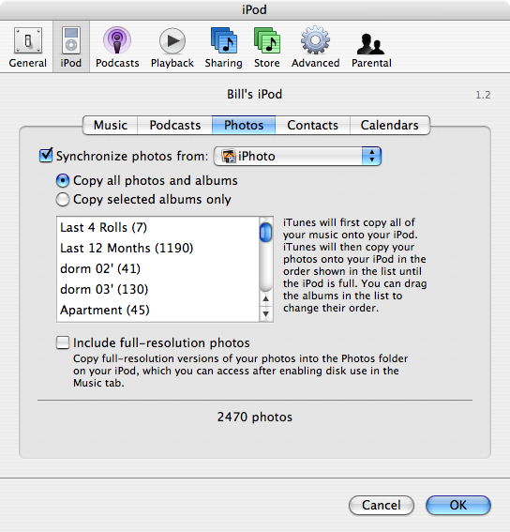Switch to the Podcasts sub-tab

point(175,125)
